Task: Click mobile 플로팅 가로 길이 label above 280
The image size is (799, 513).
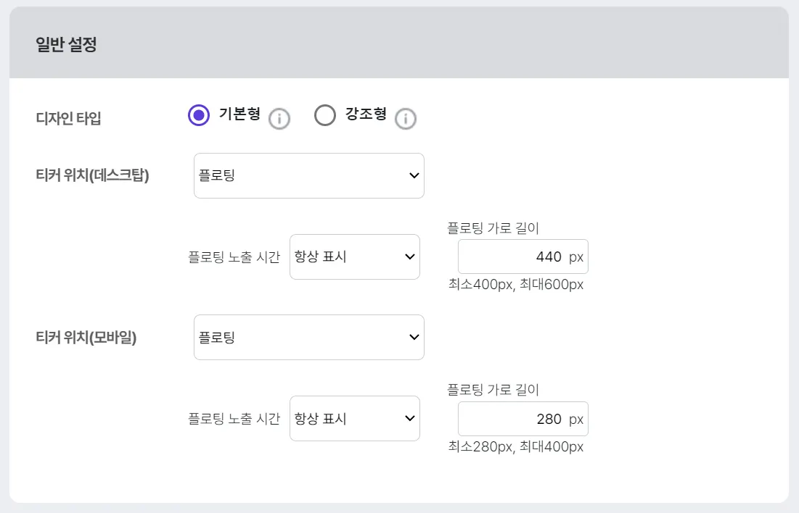Action: coord(493,390)
